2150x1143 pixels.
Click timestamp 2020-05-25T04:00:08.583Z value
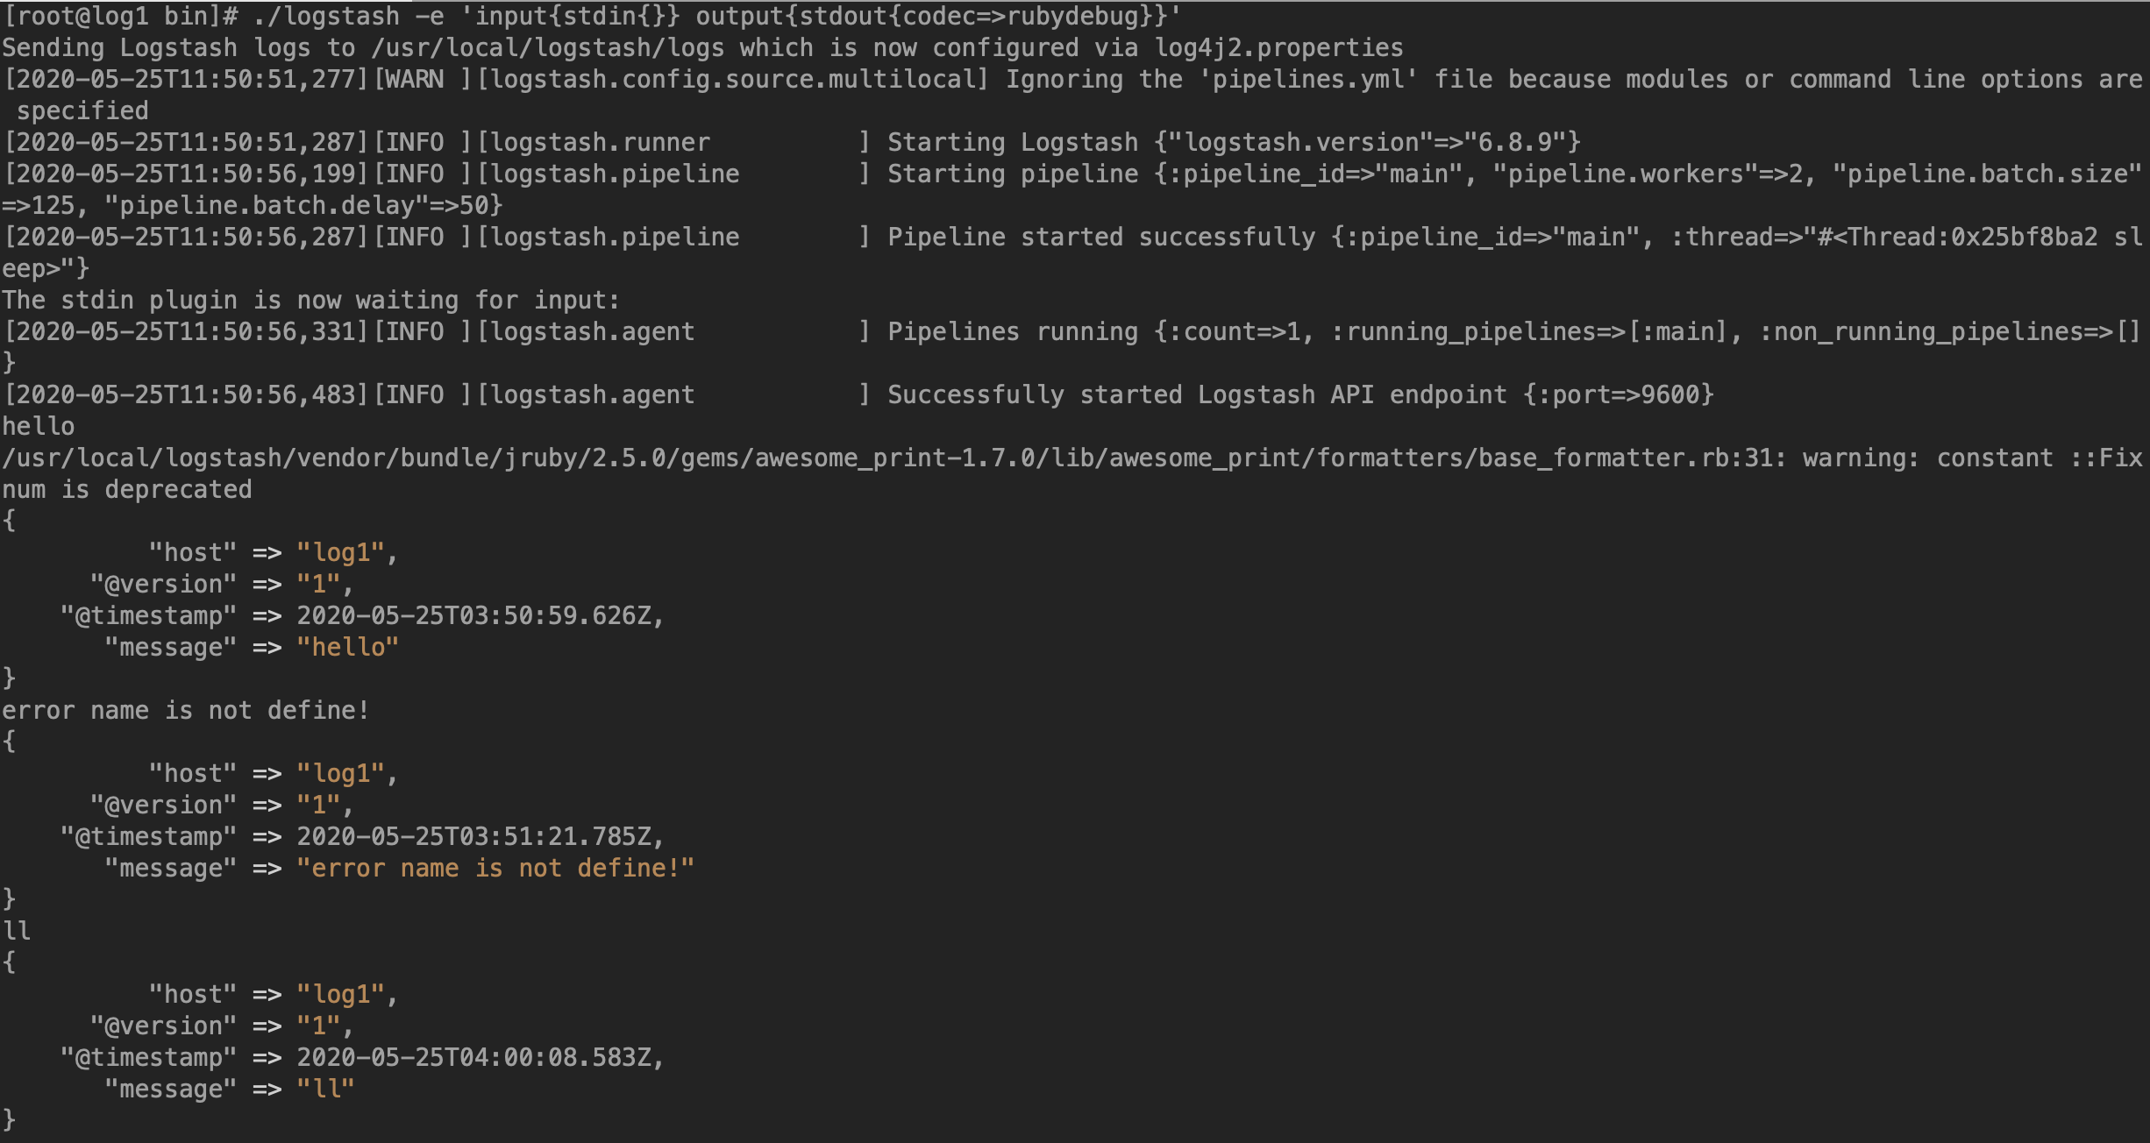click(473, 1057)
